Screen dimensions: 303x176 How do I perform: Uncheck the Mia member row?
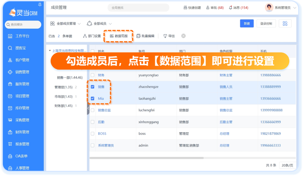(93, 98)
